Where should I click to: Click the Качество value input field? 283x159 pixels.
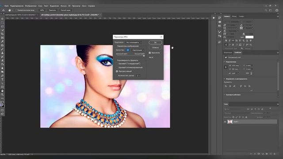tap(128, 50)
